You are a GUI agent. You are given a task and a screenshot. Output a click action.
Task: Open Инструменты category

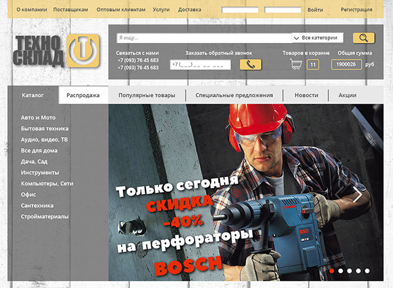[40, 173]
